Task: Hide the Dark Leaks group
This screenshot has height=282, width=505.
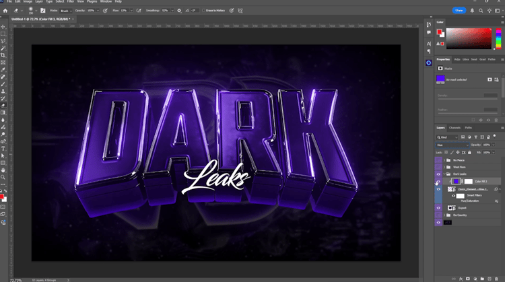Action: (x=438, y=174)
